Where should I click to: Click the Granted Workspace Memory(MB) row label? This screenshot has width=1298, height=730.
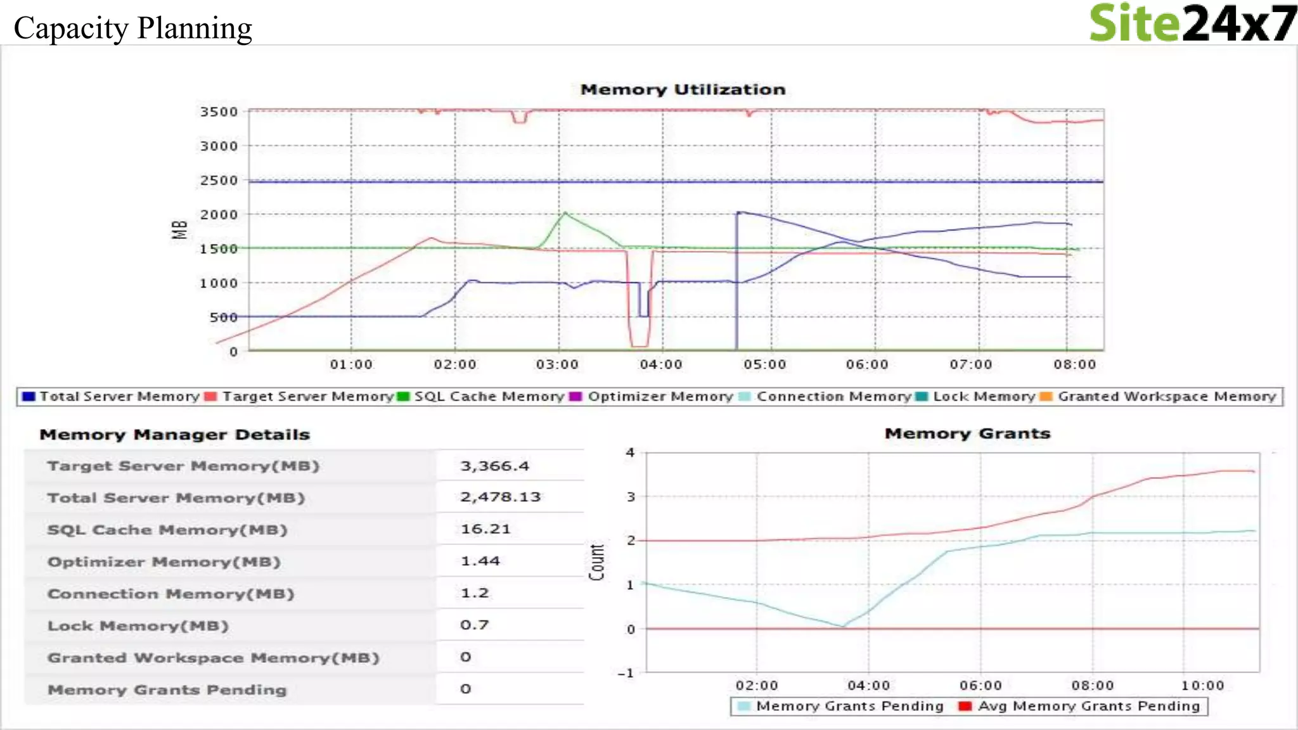pos(213,658)
